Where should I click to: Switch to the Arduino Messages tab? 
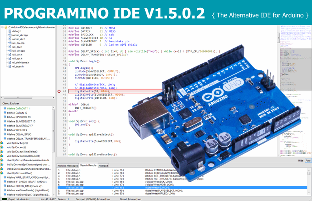(68, 166)
